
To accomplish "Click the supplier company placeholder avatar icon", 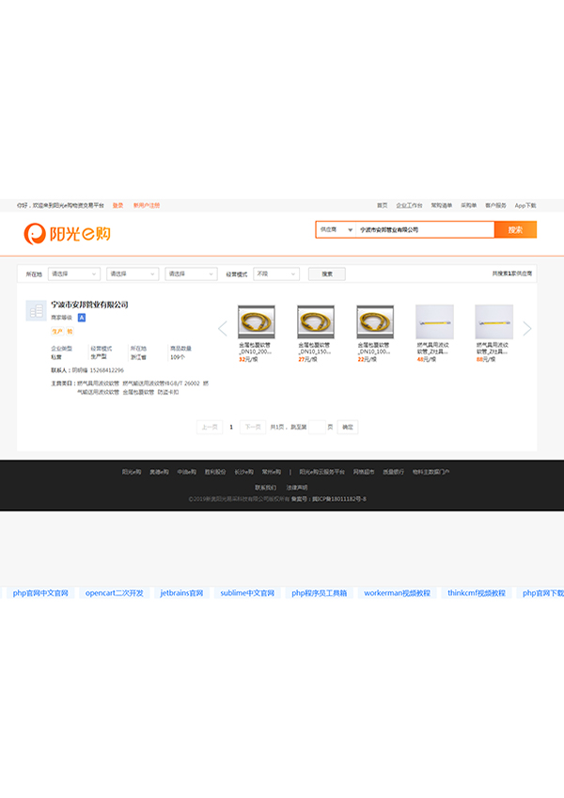I will (x=36, y=310).
